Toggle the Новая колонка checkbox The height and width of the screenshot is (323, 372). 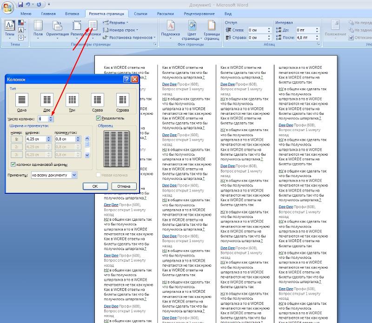coord(98,175)
